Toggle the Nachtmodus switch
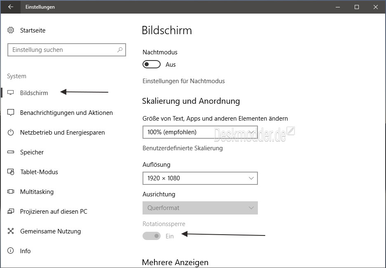The image size is (386, 268). 152,65
